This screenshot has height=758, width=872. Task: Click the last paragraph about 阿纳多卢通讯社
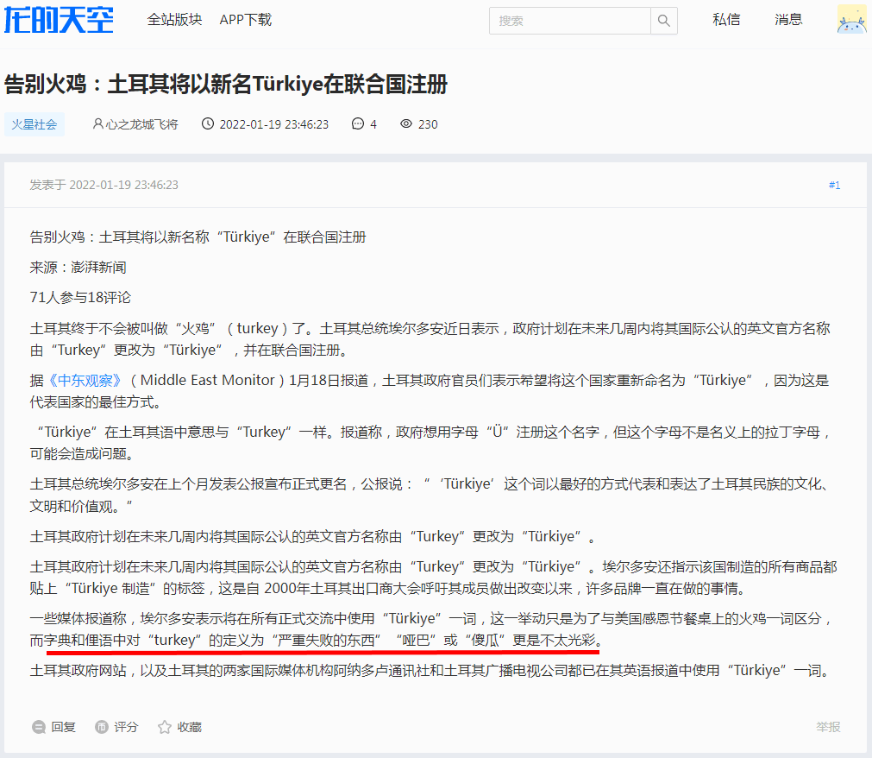point(431,670)
